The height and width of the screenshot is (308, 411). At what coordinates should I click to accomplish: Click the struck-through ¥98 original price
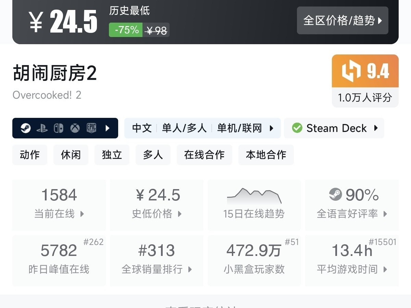pos(156,30)
